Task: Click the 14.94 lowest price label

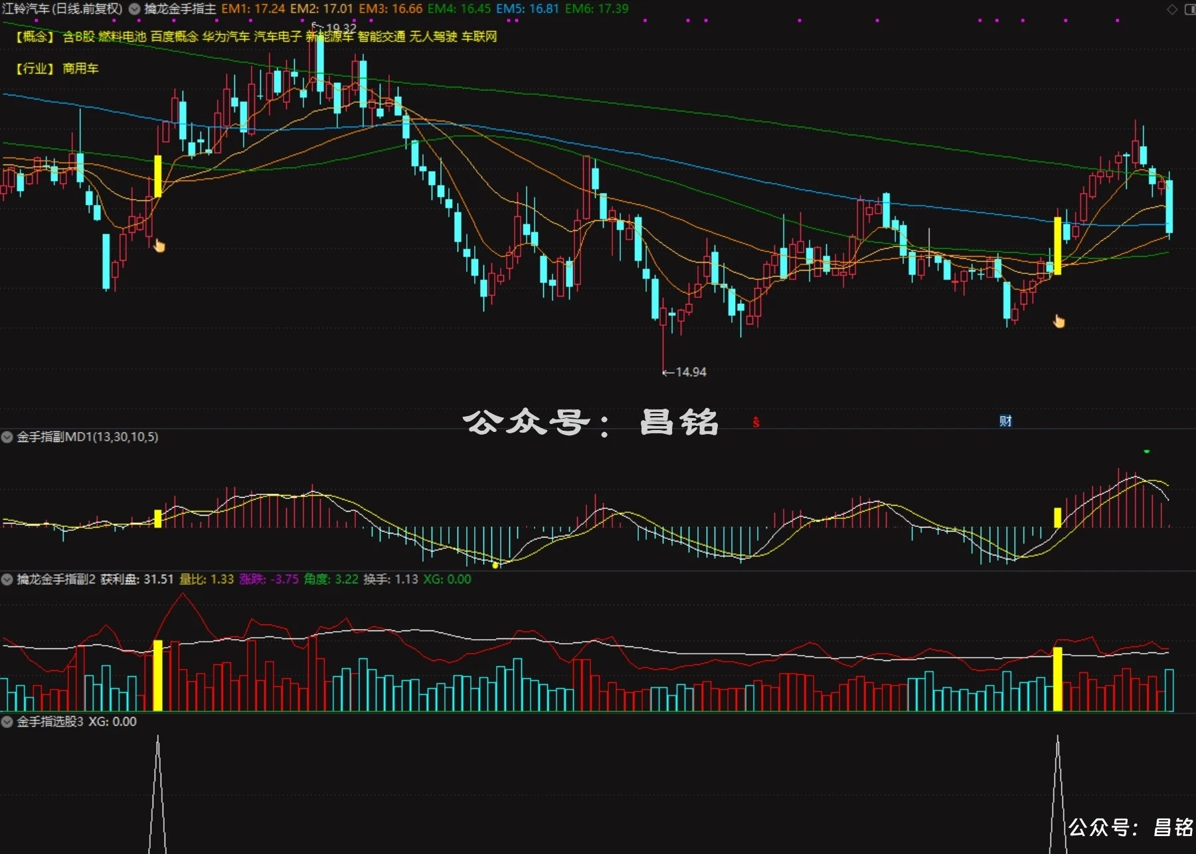Action: point(691,372)
